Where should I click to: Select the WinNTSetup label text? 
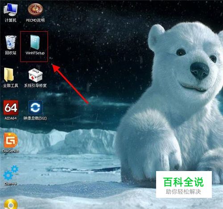35,53
